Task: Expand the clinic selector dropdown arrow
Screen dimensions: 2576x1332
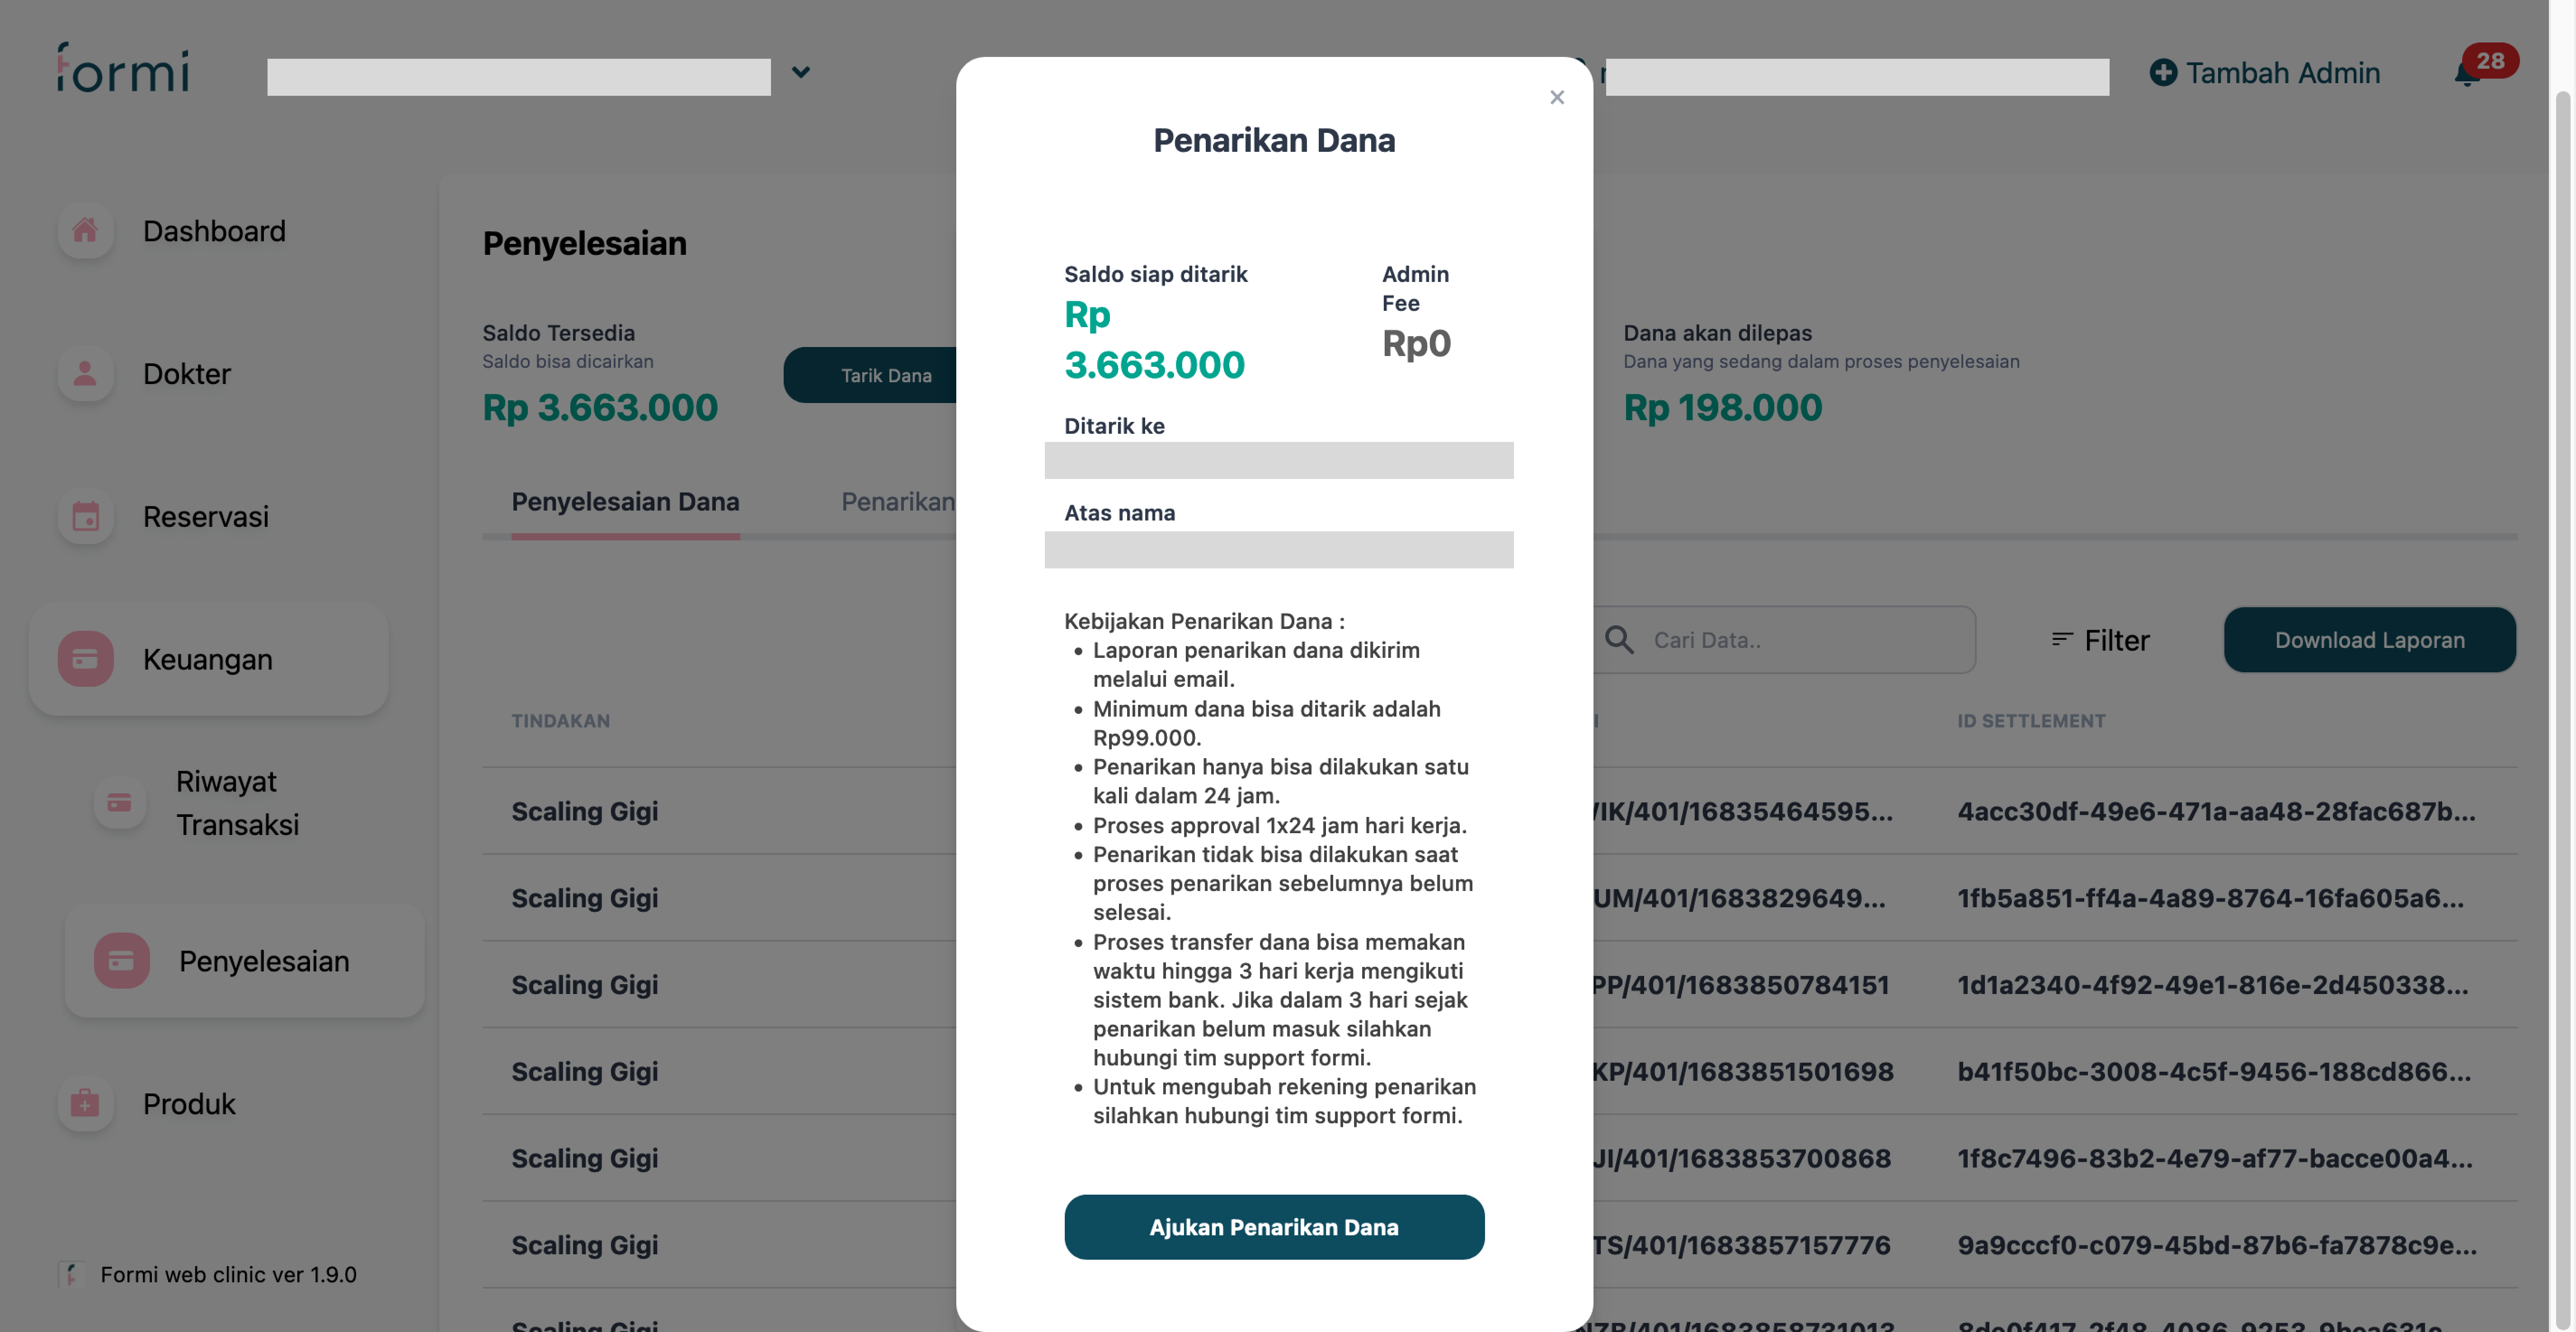Action: (801, 72)
